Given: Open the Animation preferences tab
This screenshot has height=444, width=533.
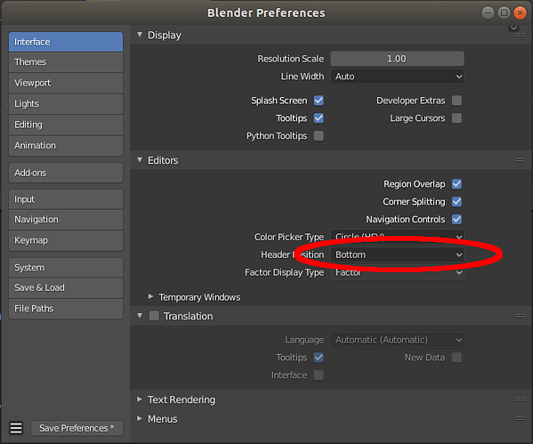Looking at the screenshot, I should click(66, 146).
